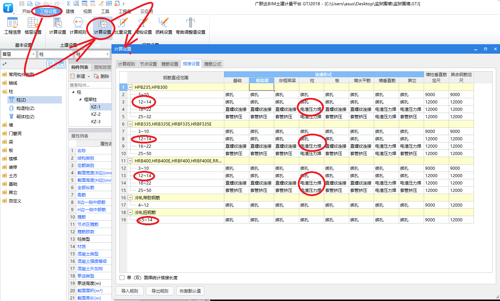Click the blue plus sparkle icon in navigation panel
The width and height of the screenshot is (500, 301).
point(5,64)
